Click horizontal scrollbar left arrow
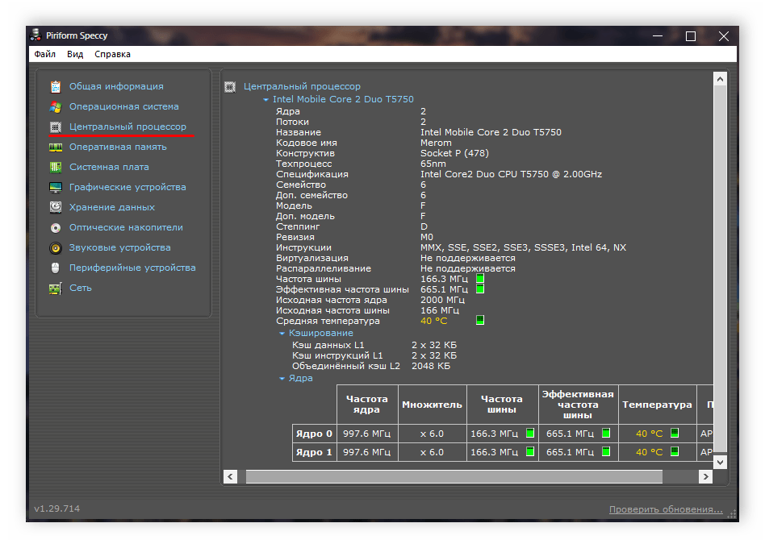Viewport: 765px width, 548px height. click(230, 477)
